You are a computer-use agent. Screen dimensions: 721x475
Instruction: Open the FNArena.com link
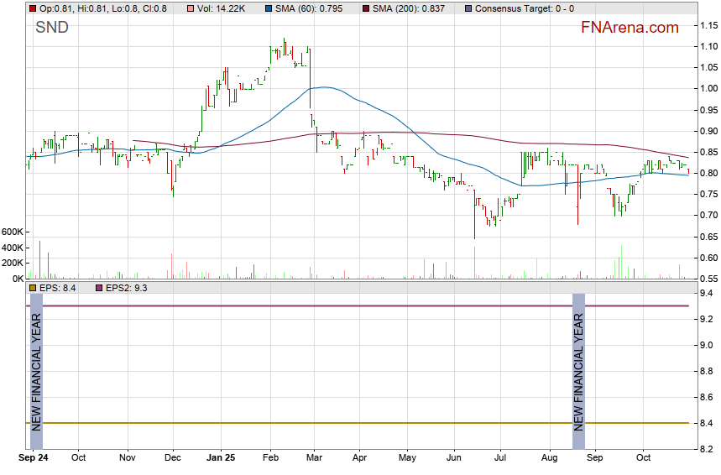tap(630, 28)
